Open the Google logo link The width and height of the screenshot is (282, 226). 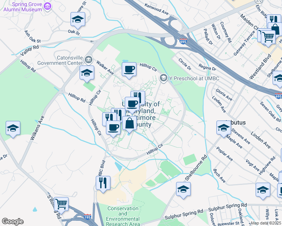tap(12, 221)
